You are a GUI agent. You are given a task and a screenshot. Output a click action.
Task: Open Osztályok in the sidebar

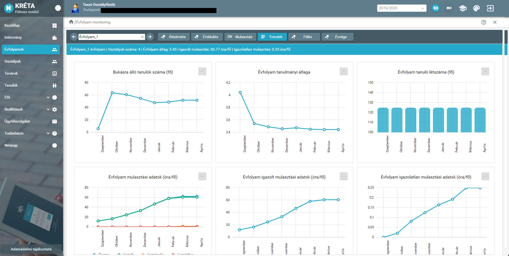coord(31,62)
